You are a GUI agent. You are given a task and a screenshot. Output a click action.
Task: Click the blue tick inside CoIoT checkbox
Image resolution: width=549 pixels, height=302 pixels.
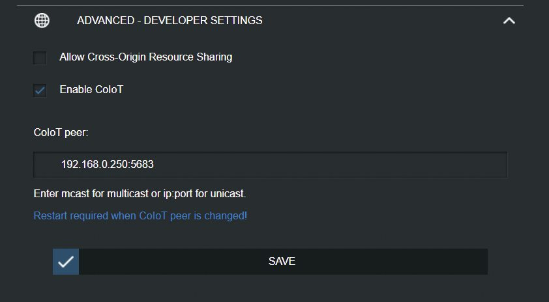(x=40, y=90)
